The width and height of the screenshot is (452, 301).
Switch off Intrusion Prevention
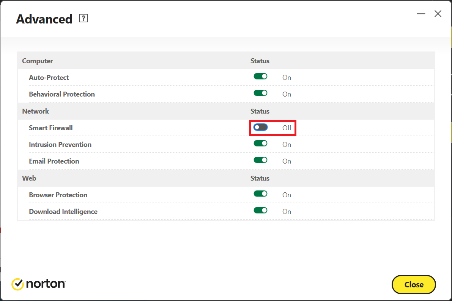pyautogui.click(x=260, y=143)
